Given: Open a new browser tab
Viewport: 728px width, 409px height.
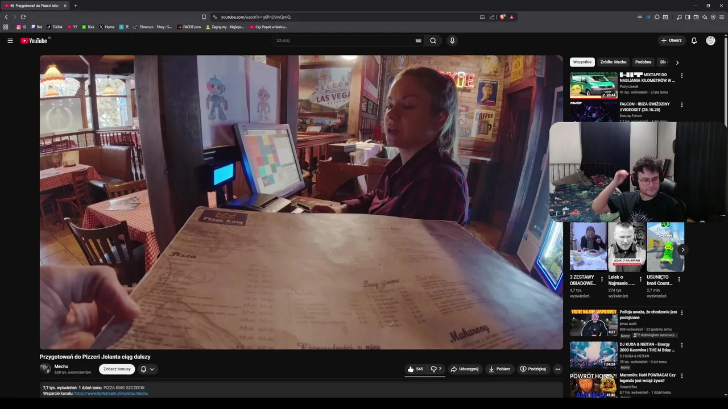Looking at the screenshot, I should [x=76, y=6].
